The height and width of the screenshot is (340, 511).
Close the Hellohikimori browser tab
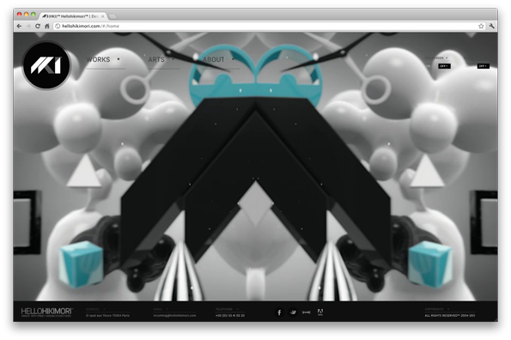103,16
